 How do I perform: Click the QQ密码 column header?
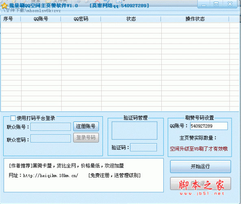(81, 19)
